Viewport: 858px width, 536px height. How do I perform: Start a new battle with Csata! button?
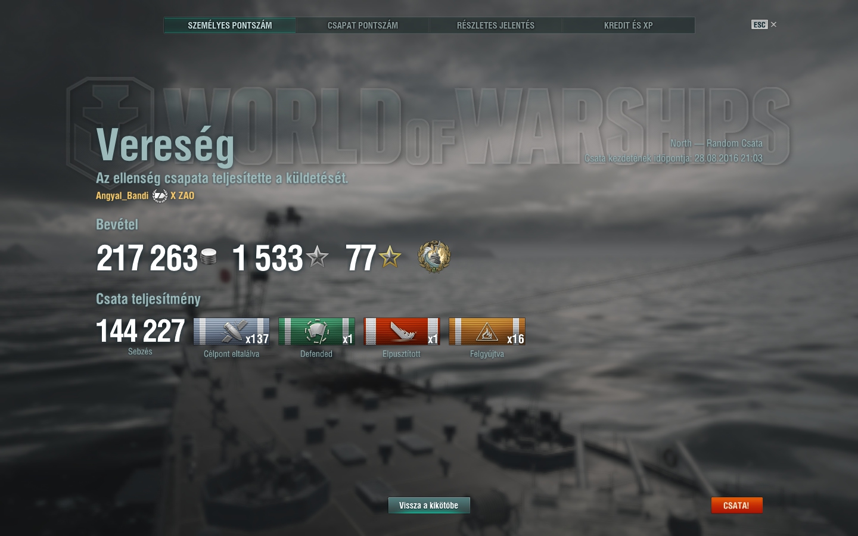pyautogui.click(x=736, y=505)
